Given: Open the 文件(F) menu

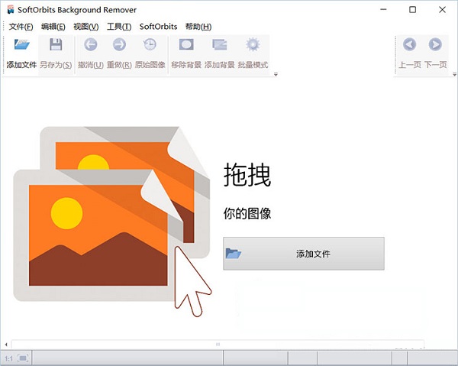Looking at the screenshot, I should point(21,27).
